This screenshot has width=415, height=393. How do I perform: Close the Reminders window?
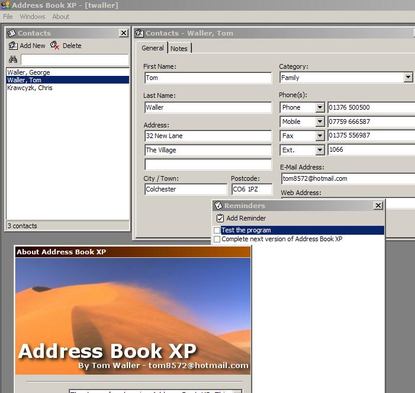tap(378, 205)
